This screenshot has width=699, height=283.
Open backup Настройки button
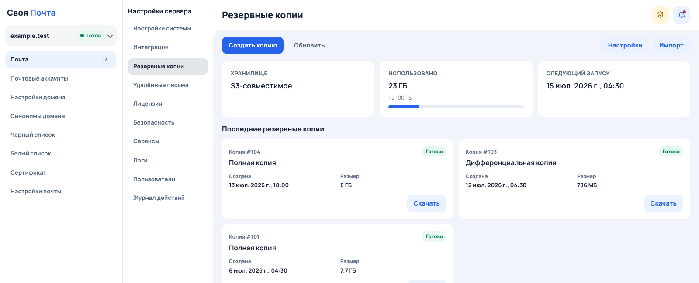pyautogui.click(x=625, y=45)
